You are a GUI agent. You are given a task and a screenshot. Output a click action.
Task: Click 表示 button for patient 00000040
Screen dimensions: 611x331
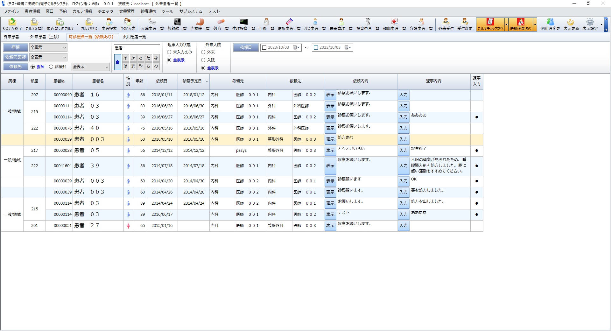[x=330, y=95]
